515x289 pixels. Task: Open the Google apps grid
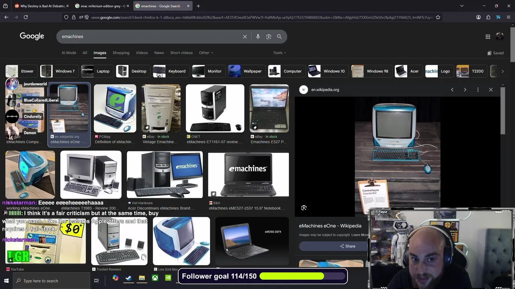click(488, 37)
